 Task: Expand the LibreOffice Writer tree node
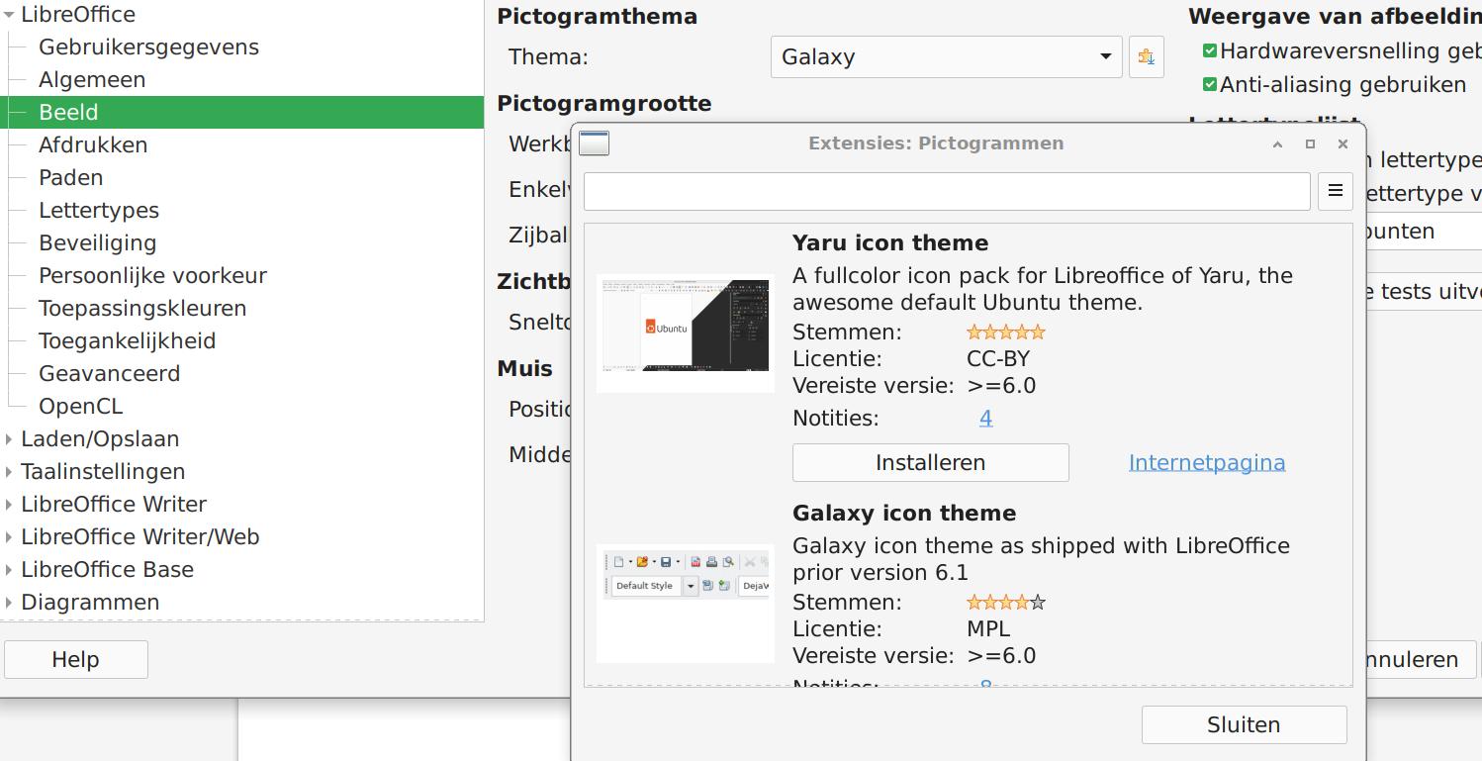[9, 504]
